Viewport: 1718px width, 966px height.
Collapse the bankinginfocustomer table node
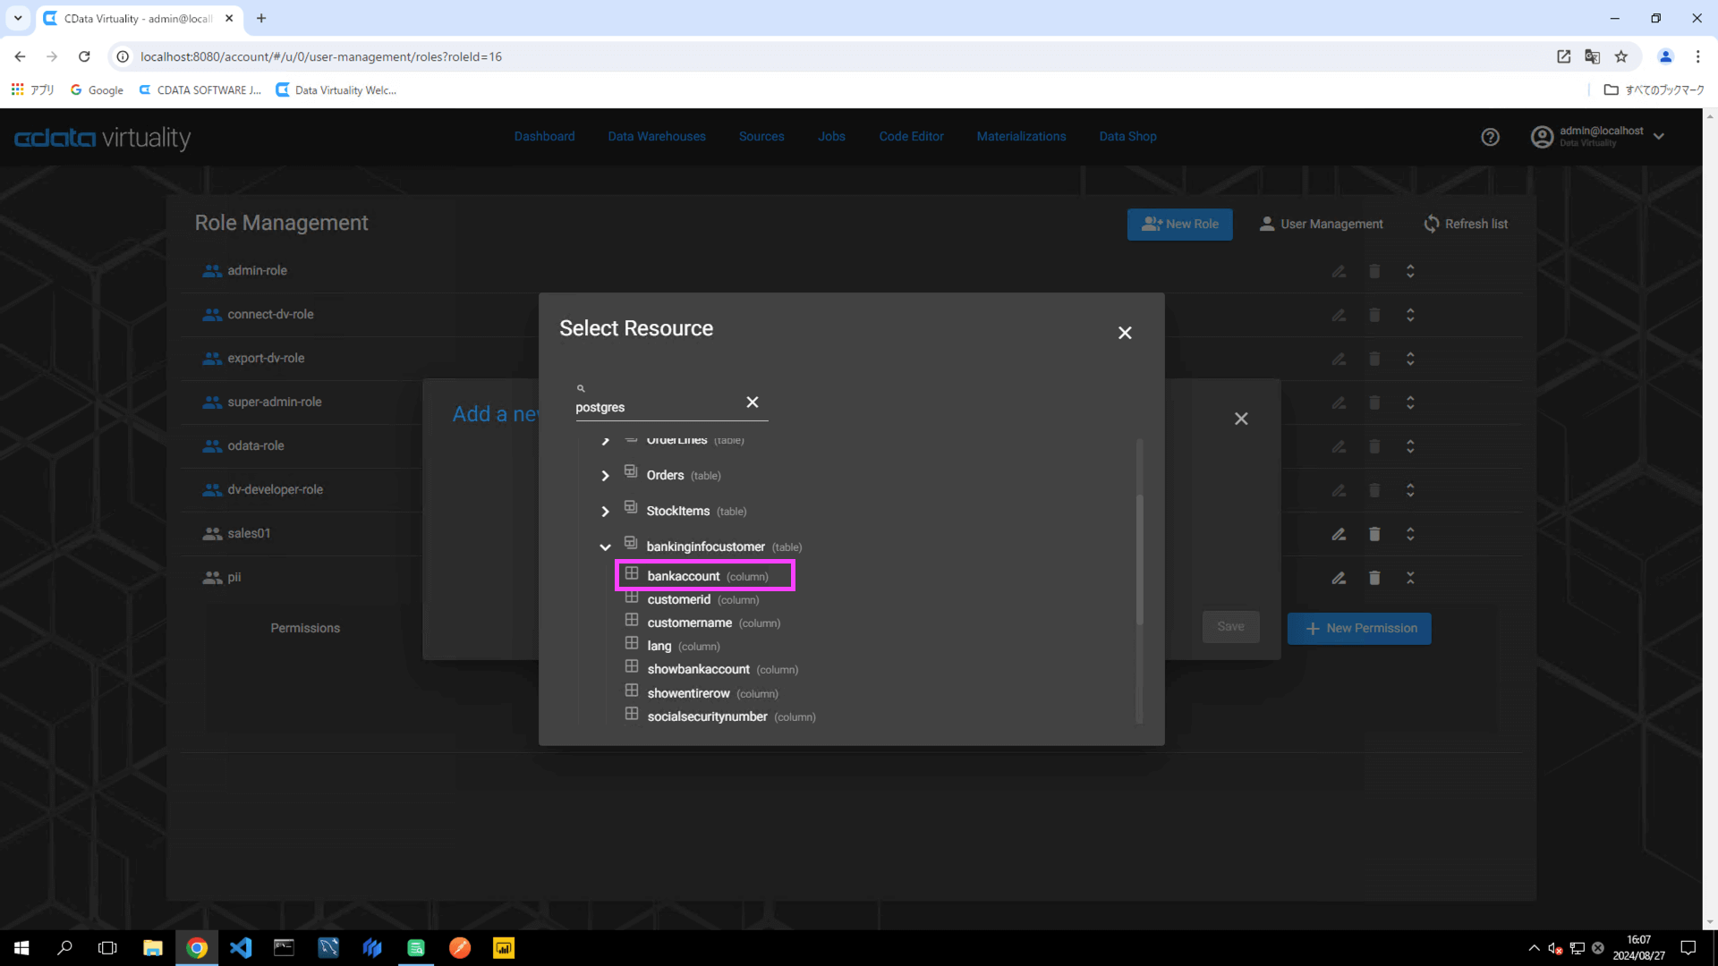tap(605, 547)
